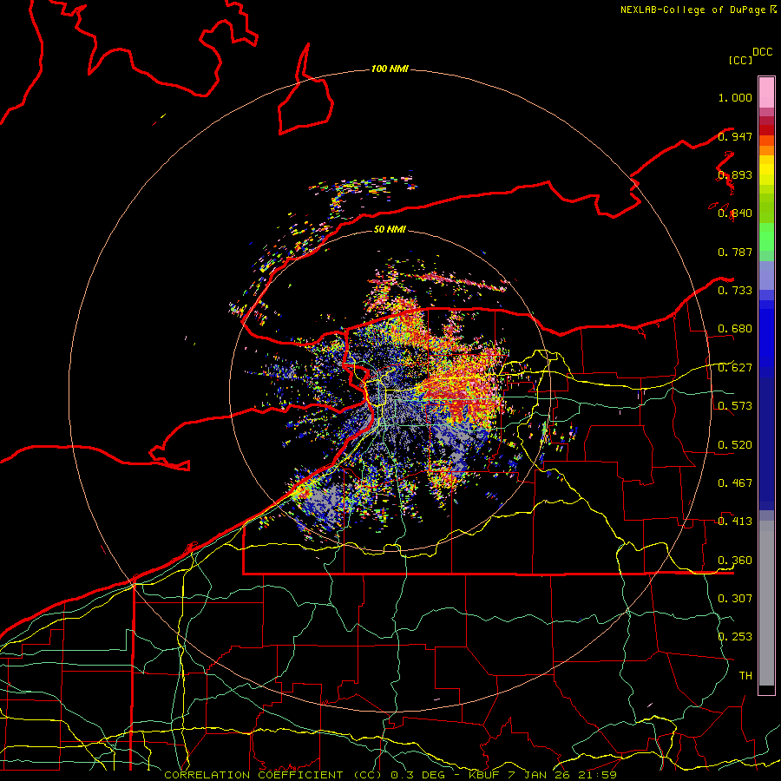Screen dimensions: 781x781
Task: Select the 0.307 legend value
Action: (x=735, y=599)
